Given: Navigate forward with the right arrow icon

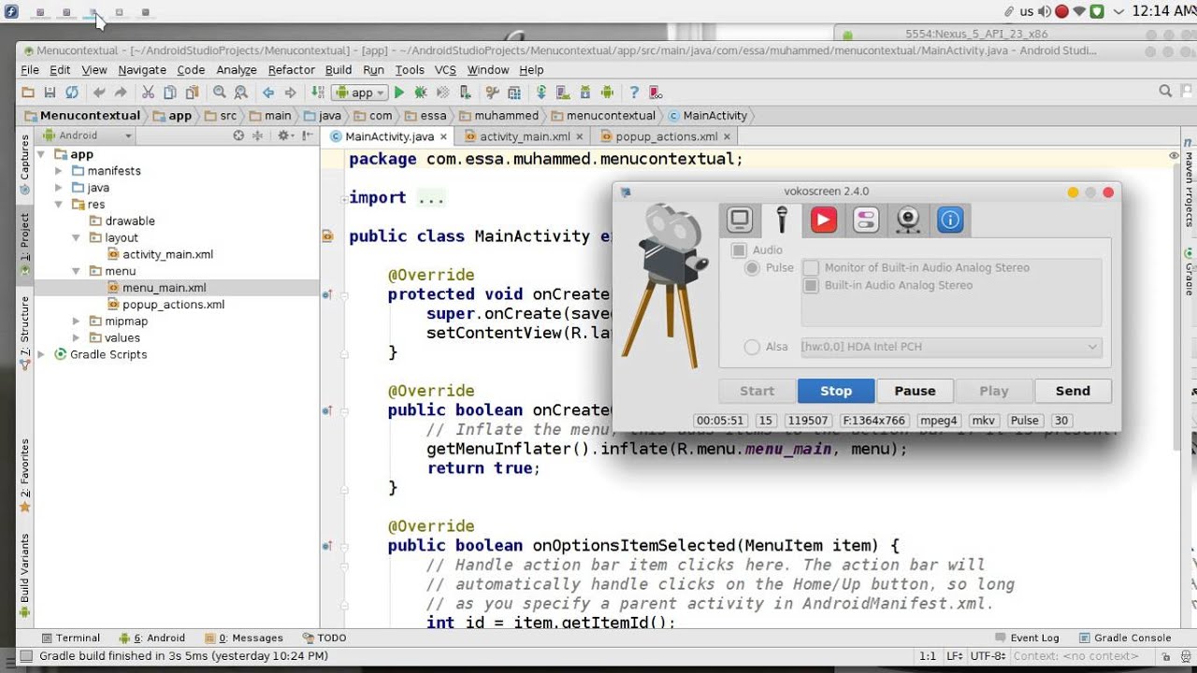Looking at the screenshot, I should pos(290,93).
